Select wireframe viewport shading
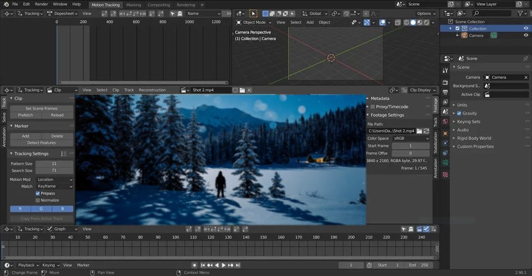532x276 pixels. click(x=406, y=22)
